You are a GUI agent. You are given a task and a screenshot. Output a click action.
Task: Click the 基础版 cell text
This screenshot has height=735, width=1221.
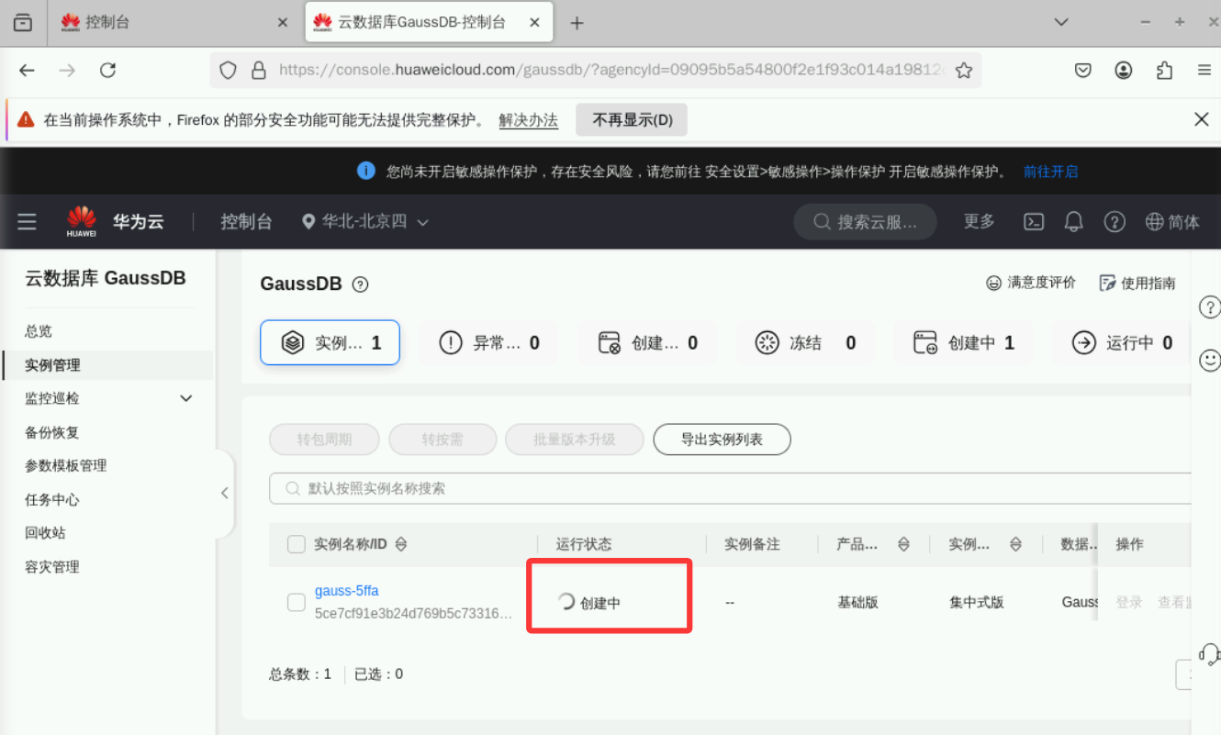[858, 603]
